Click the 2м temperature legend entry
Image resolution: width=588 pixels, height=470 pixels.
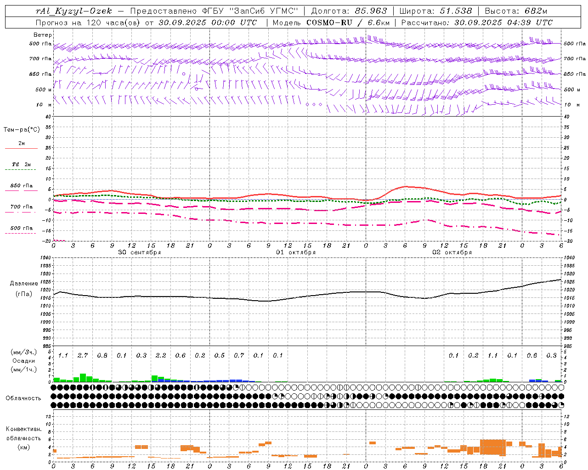click(x=22, y=144)
